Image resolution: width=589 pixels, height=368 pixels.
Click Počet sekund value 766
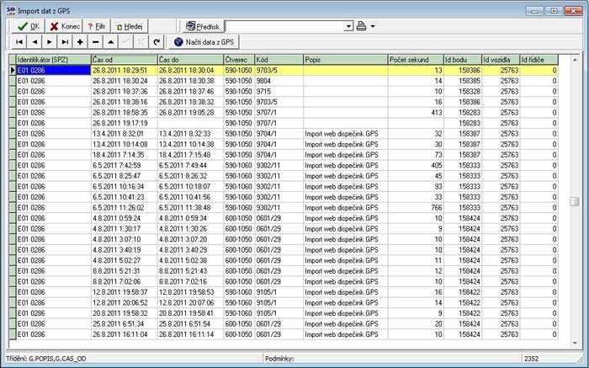click(x=416, y=207)
